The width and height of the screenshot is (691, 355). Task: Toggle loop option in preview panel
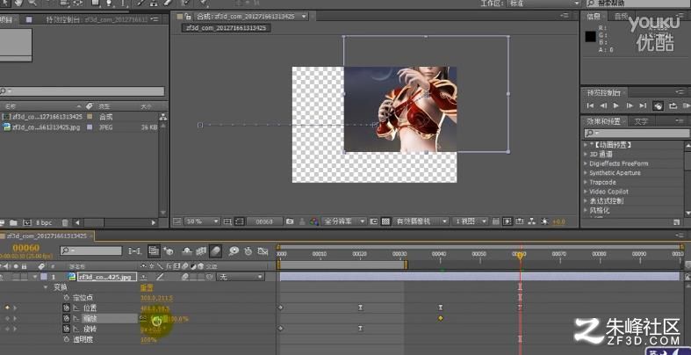pos(673,105)
